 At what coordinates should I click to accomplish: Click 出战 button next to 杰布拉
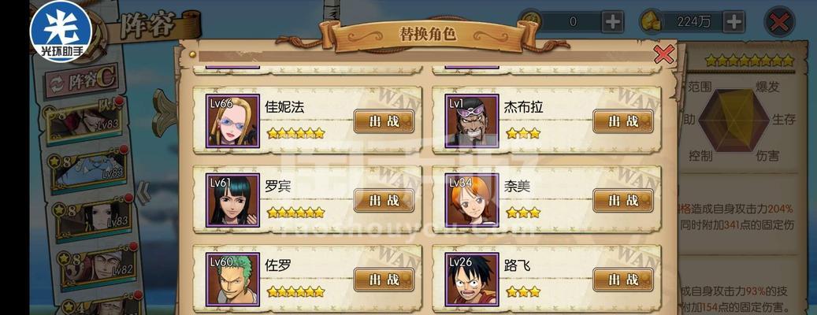[x=623, y=121]
